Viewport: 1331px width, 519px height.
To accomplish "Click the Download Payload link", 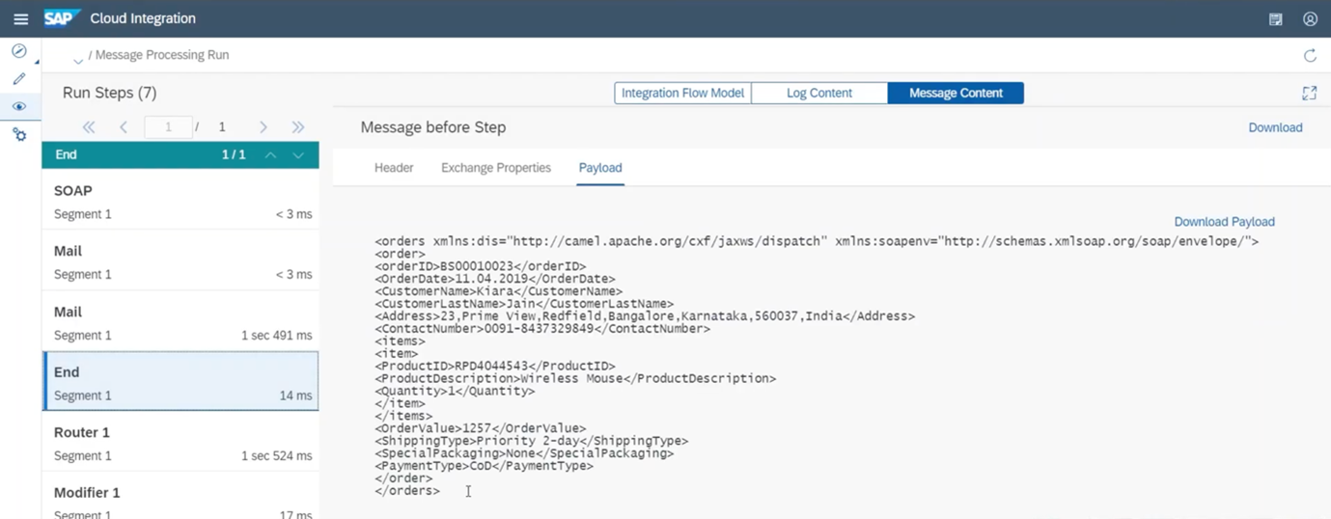I will 1224,222.
